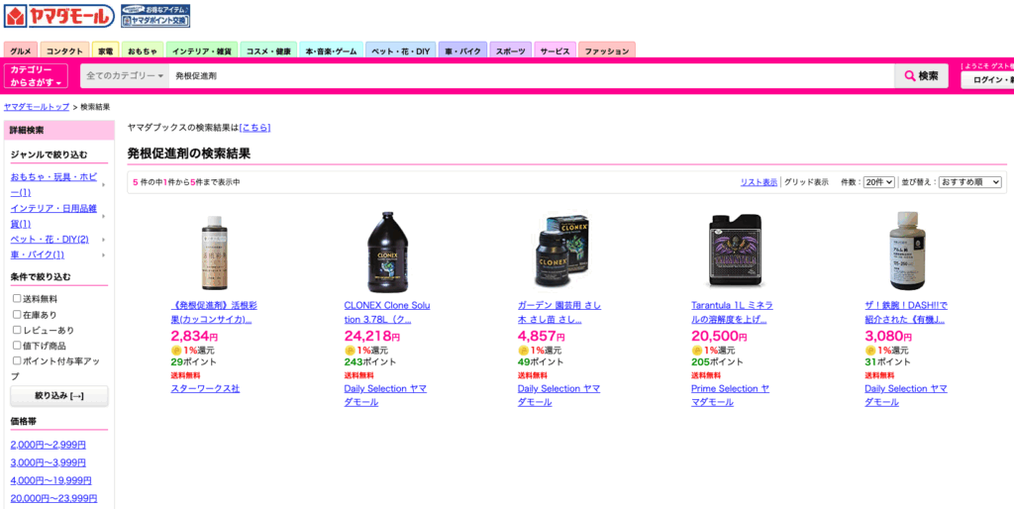Switch to リスト表示 view
The width and height of the screenshot is (1014, 509).
pyautogui.click(x=759, y=182)
